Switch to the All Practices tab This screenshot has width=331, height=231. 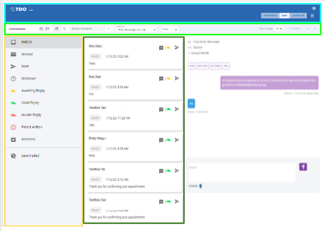(269, 16)
